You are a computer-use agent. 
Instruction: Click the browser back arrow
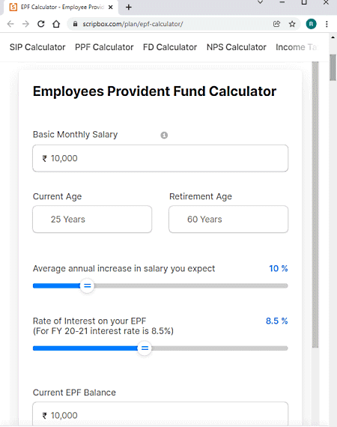[x=10, y=24]
